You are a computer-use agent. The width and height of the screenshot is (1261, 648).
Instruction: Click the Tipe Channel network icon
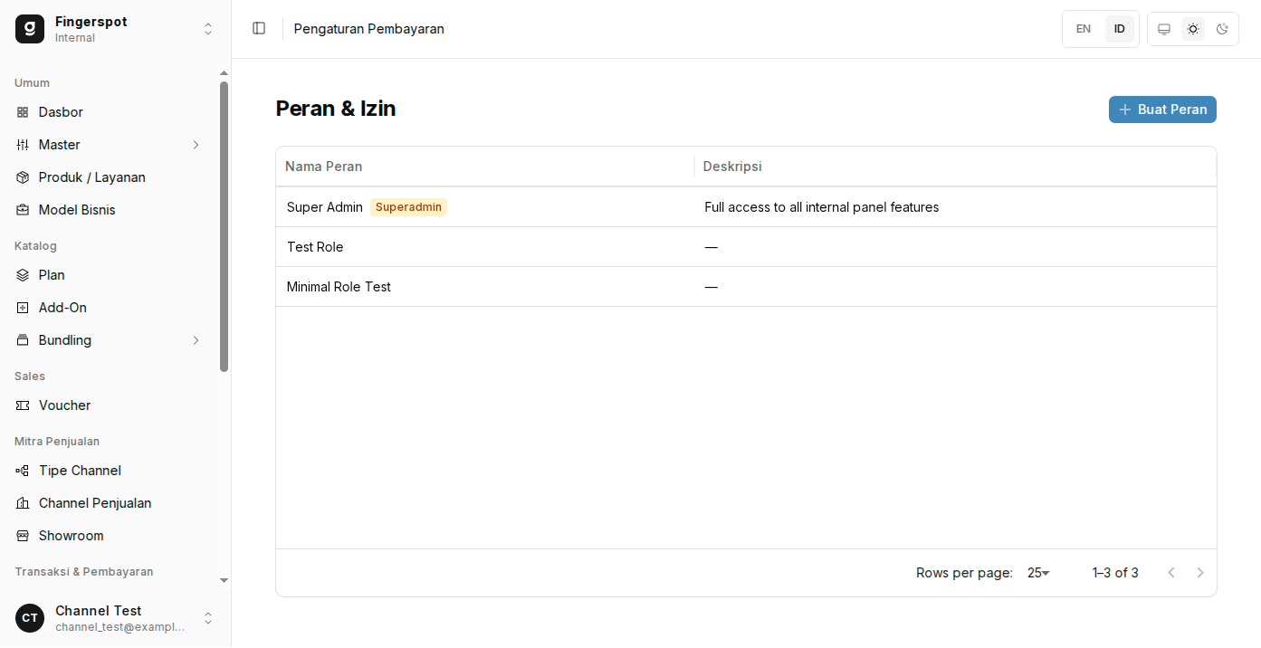pos(23,471)
